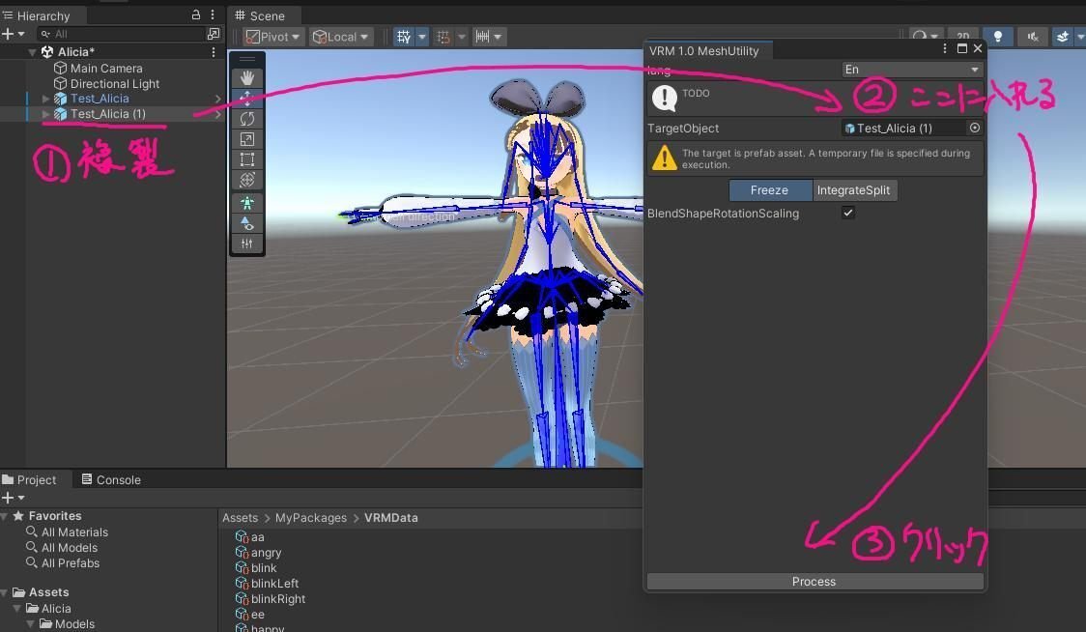This screenshot has height=632, width=1086.
Task: Select the Scale tool
Action: (x=247, y=139)
